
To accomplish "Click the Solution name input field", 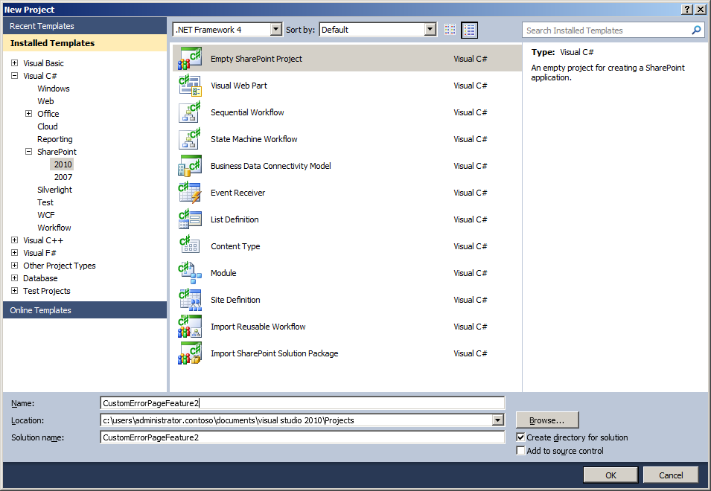I will [x=302, y=437].
